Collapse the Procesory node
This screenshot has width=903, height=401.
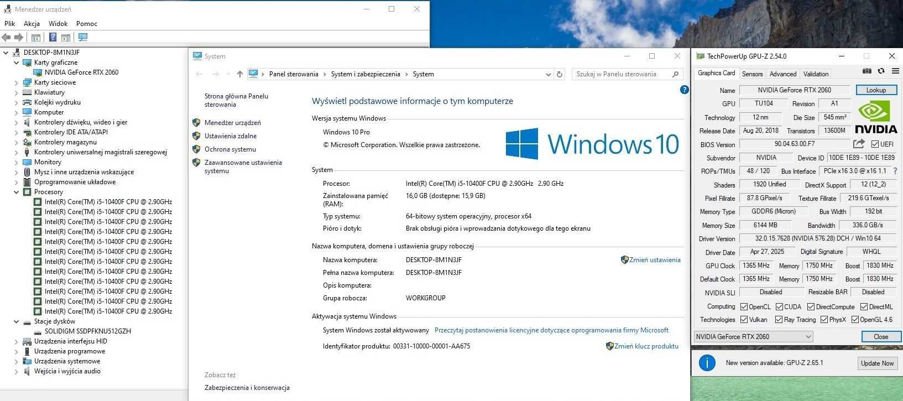[x=17, y=192]
